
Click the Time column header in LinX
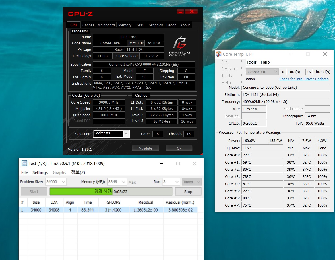click(x=88, y=202)
